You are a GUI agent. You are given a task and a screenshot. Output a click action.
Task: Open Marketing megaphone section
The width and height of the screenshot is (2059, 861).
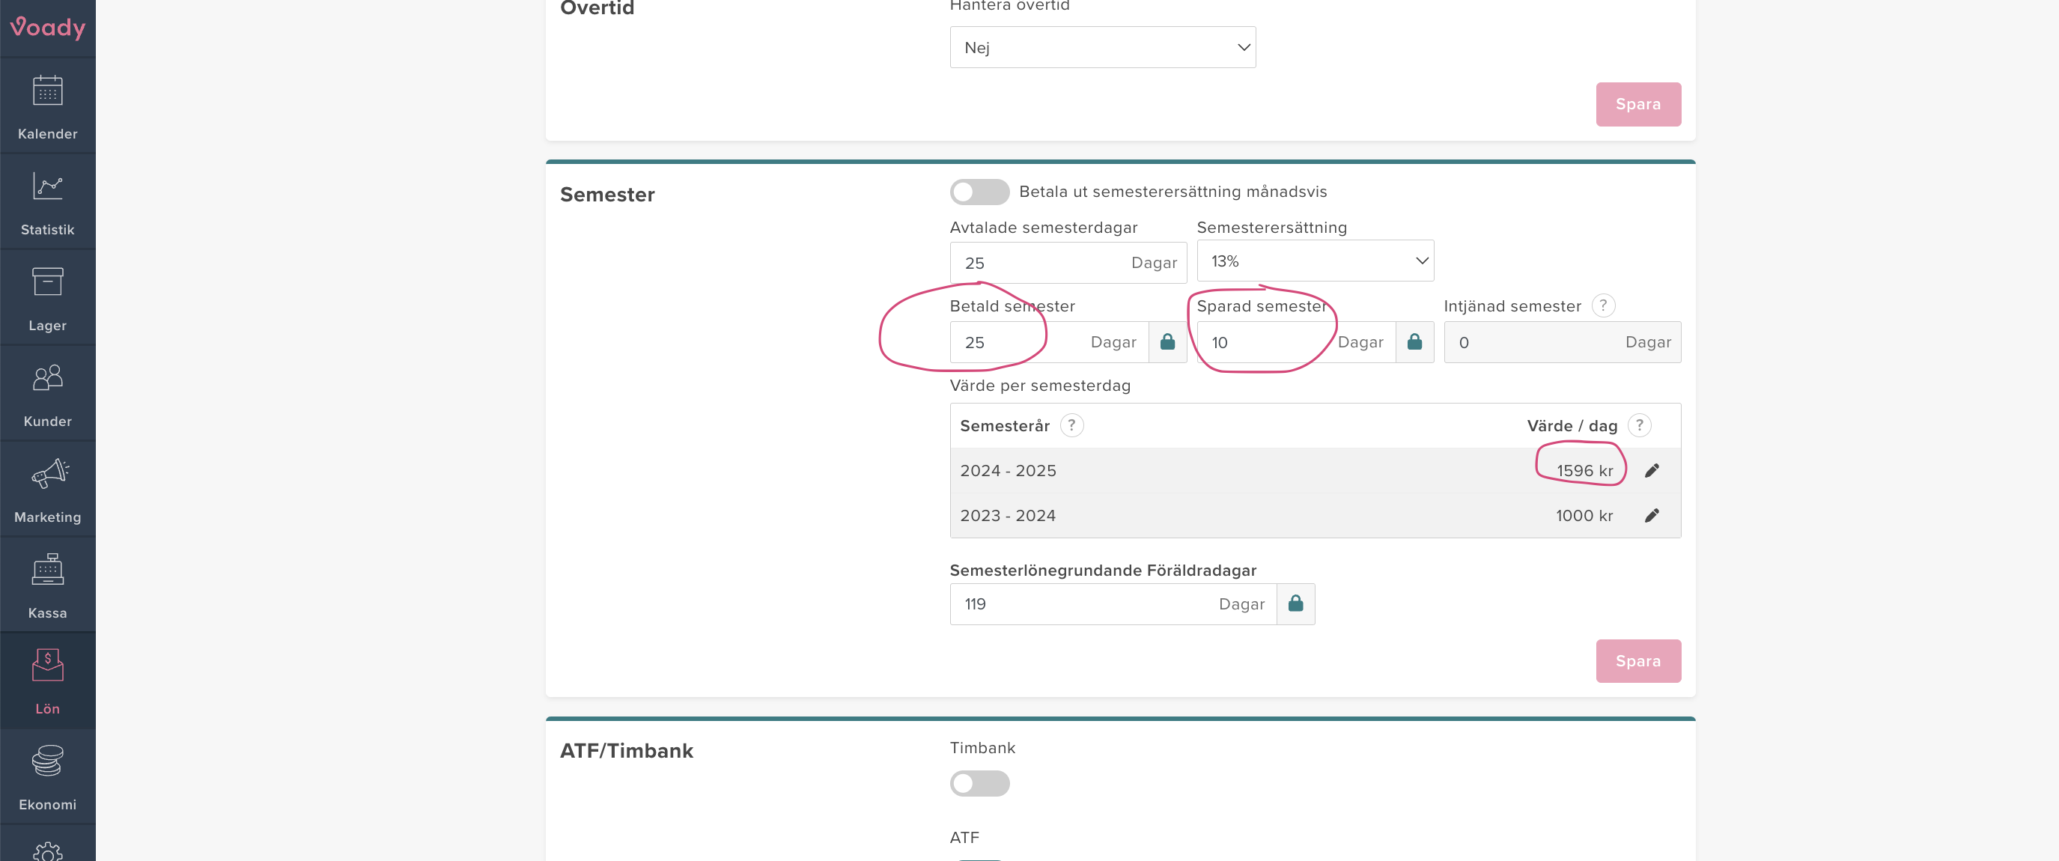click(x=47, y=490)
